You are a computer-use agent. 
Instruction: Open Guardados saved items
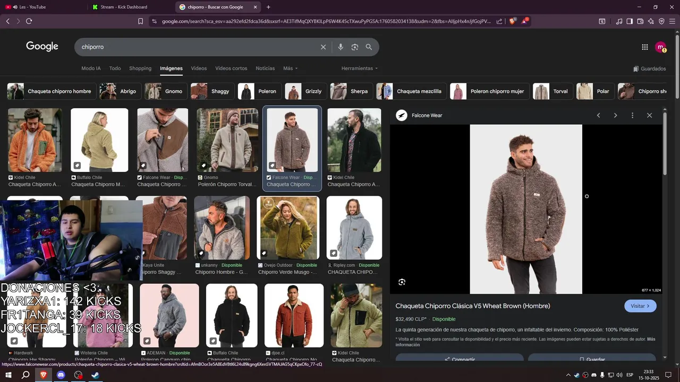649,69
